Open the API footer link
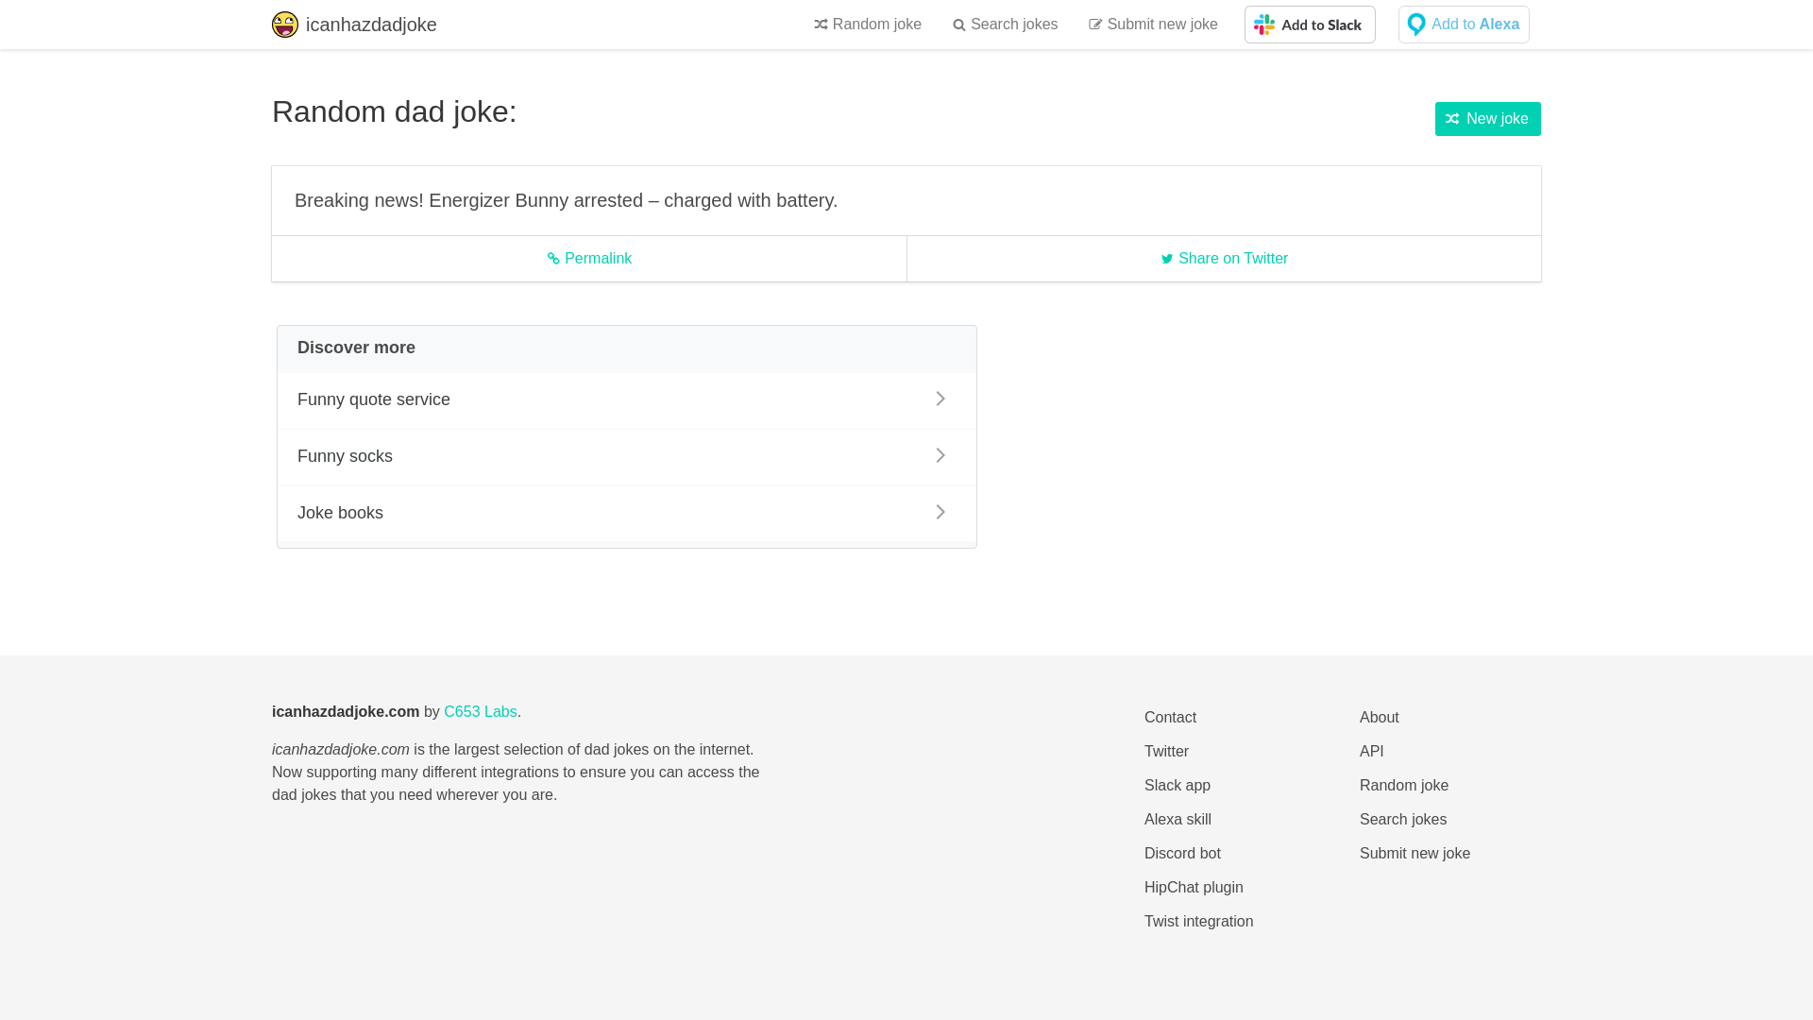 1372,752
